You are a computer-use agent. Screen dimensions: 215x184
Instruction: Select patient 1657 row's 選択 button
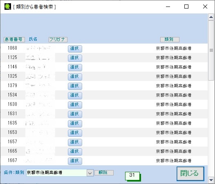coord(75,142)
